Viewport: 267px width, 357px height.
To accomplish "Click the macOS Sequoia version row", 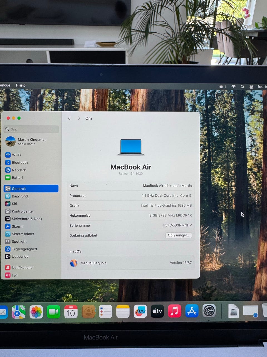I will (130, 263).
